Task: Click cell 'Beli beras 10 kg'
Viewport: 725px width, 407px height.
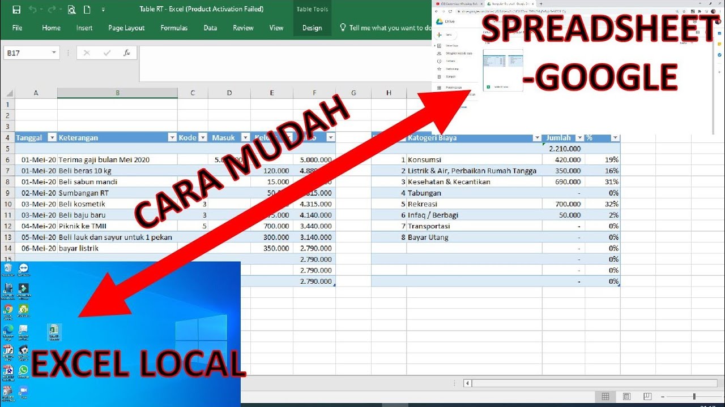Action: [x=117, y=171]
